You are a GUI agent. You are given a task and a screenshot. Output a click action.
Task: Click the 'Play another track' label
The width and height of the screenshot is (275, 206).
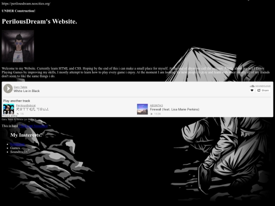17,101
